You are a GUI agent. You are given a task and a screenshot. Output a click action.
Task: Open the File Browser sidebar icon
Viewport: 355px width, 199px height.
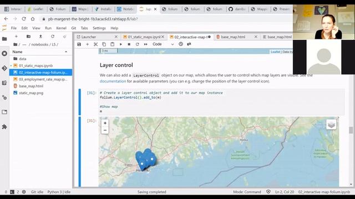click(4, 39)
